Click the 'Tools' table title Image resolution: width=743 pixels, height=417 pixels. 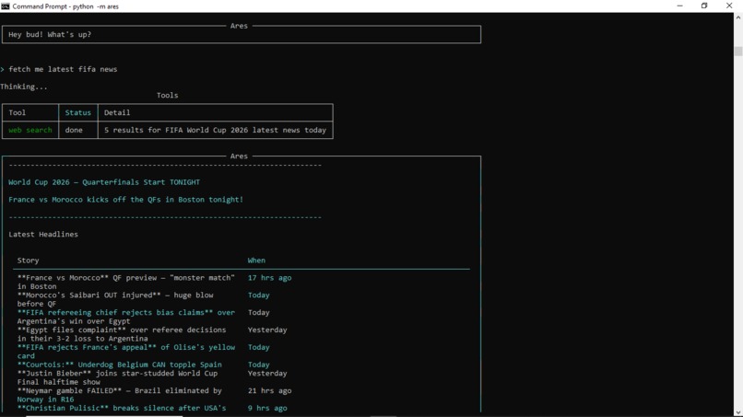[x=167, y=95]
